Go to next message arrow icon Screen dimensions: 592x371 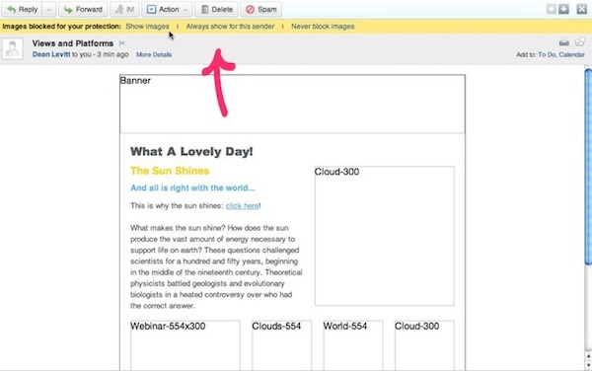[563, 9]
